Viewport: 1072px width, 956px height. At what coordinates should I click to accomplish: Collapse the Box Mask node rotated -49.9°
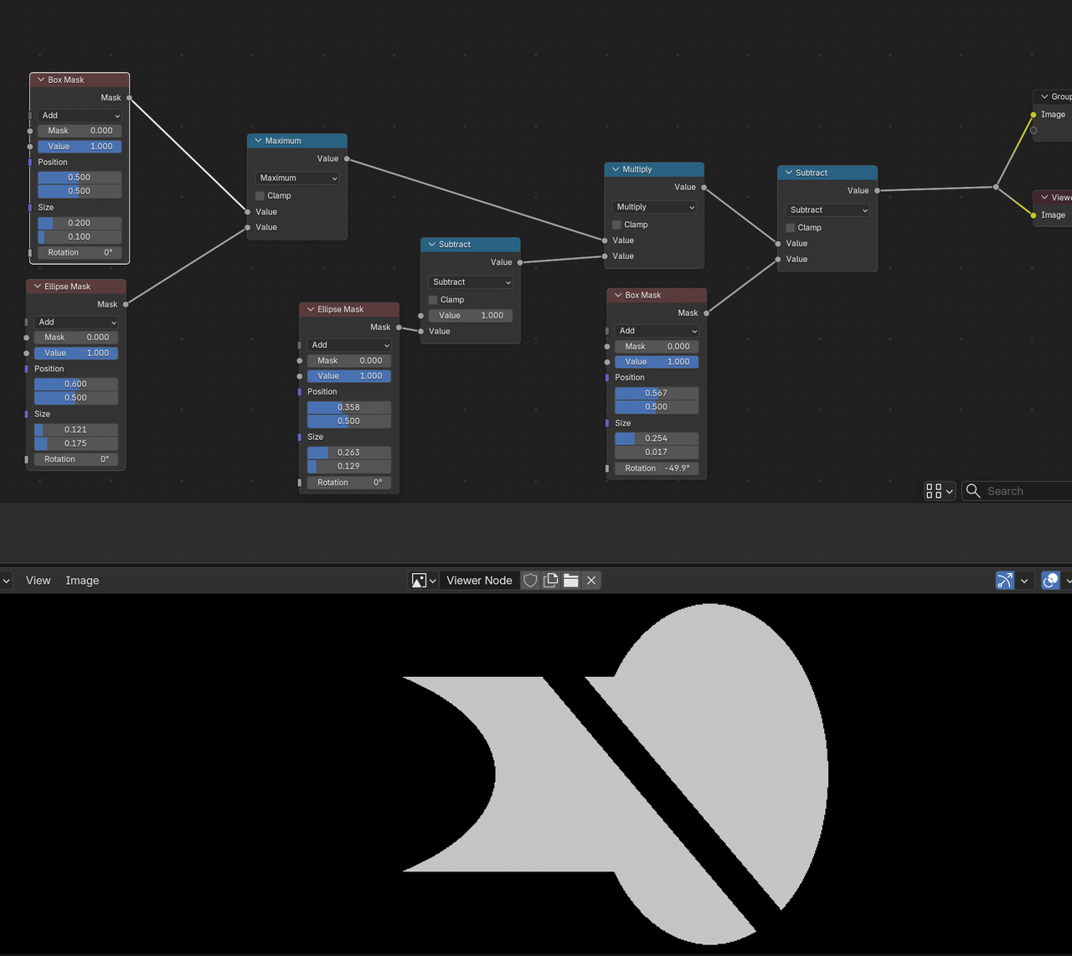tap(618, 295)
